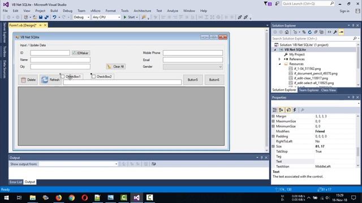
Task: Click Button6 on the form
Action: 214,80
